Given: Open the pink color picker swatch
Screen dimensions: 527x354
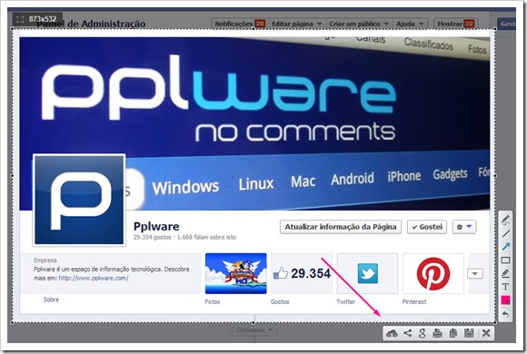Looking at the screenshot, I should (x=505, y=300).
